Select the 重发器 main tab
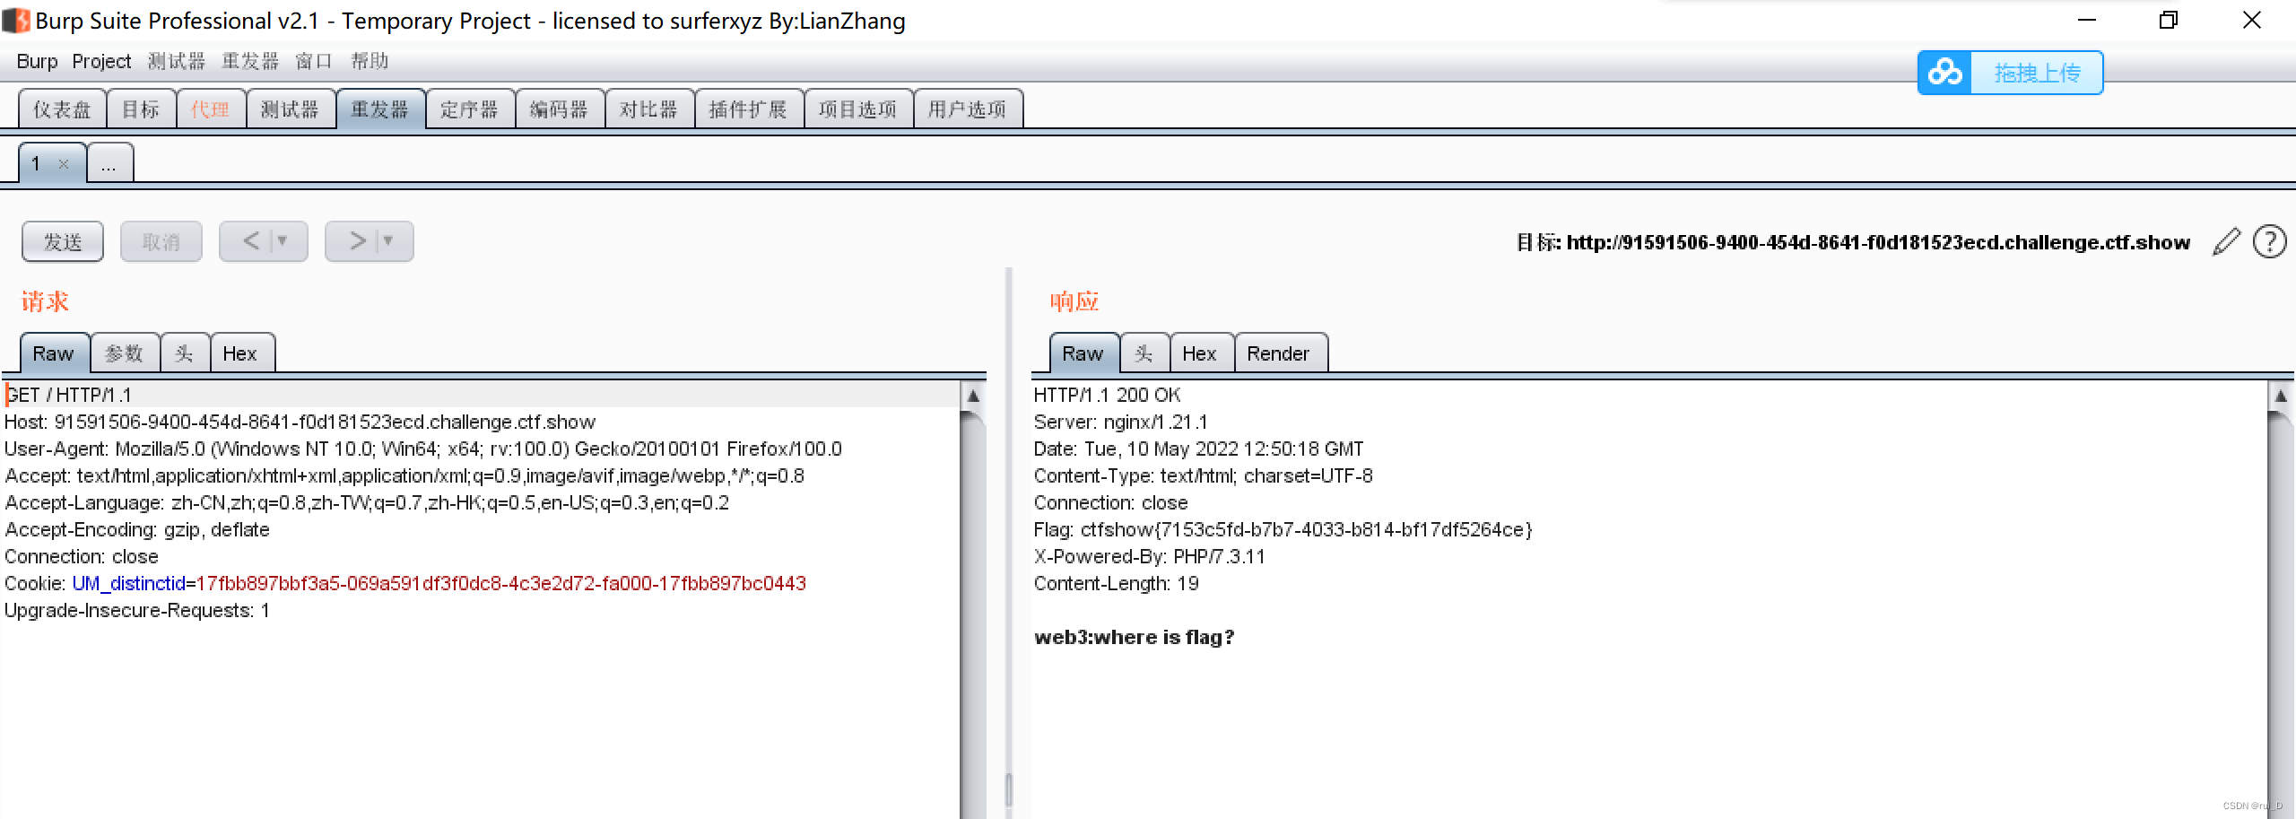The width and height of the screenshot is (2296, 819). click(x=380, y=109)
